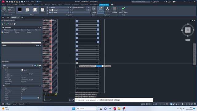Click the AutoCAD icon in Windows taskbar

tap(115, 109)
